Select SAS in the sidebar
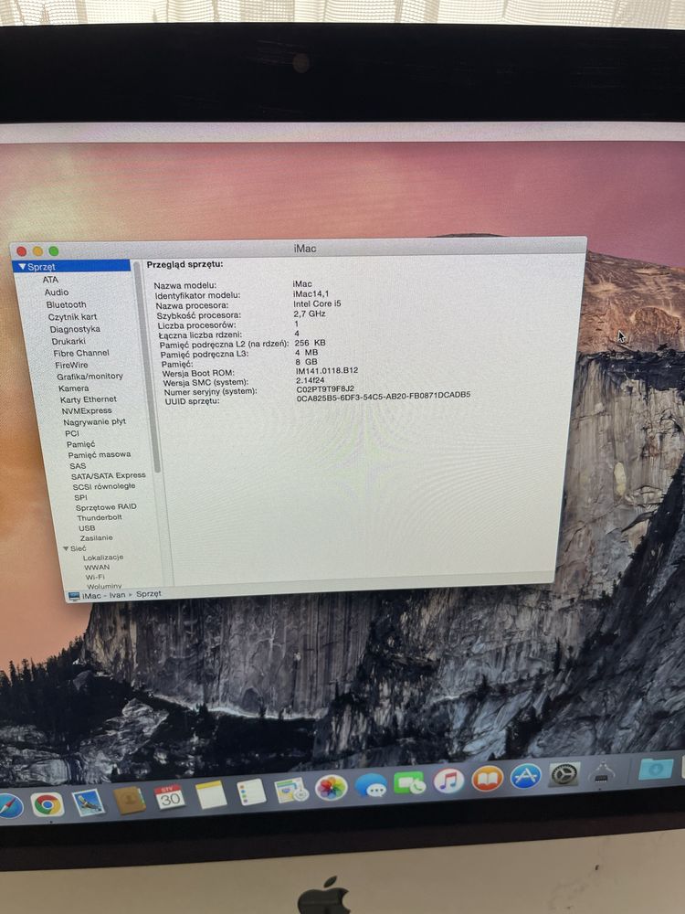 coord(78,466)
